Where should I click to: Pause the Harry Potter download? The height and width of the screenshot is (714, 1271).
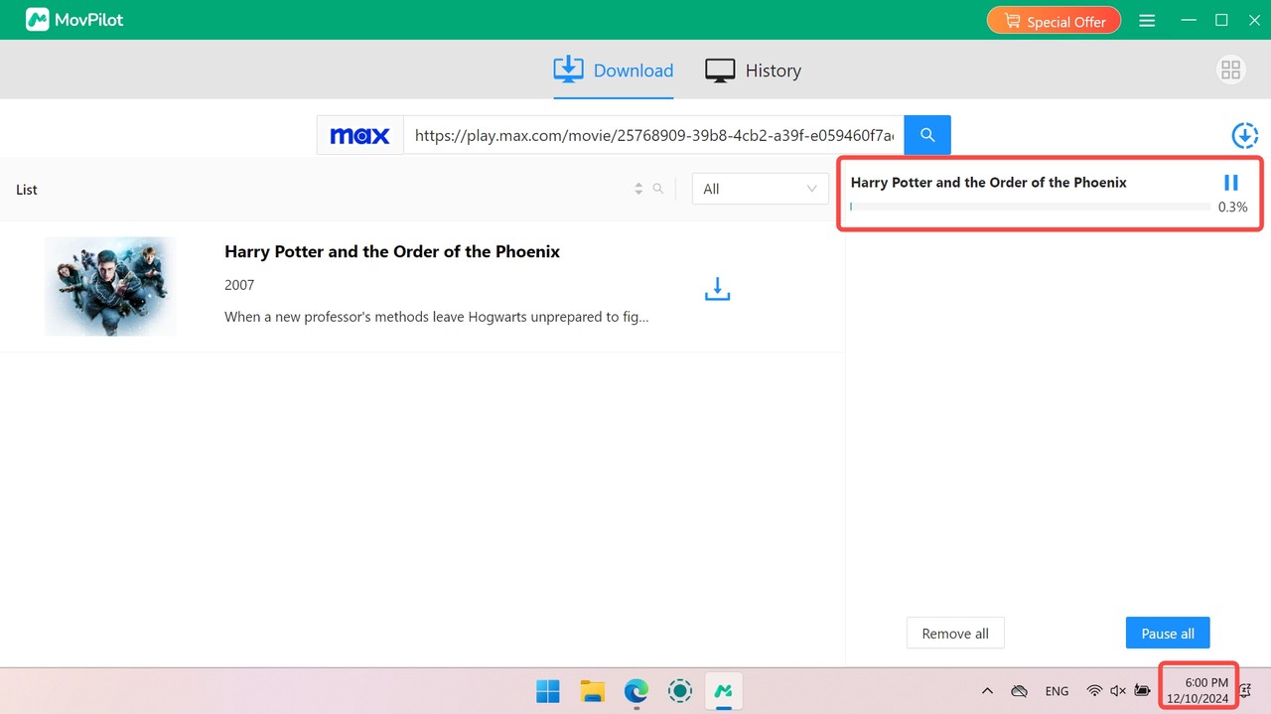[1231, 183]
